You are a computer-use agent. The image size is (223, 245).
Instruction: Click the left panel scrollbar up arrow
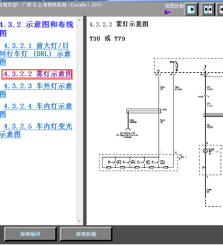80,20
